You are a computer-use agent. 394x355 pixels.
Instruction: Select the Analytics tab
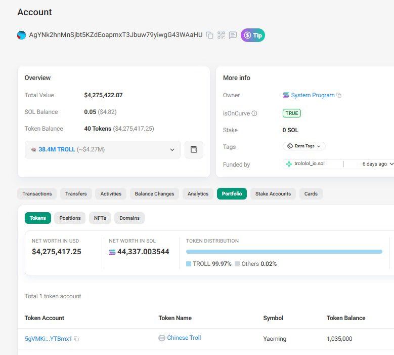pos(198,194)
